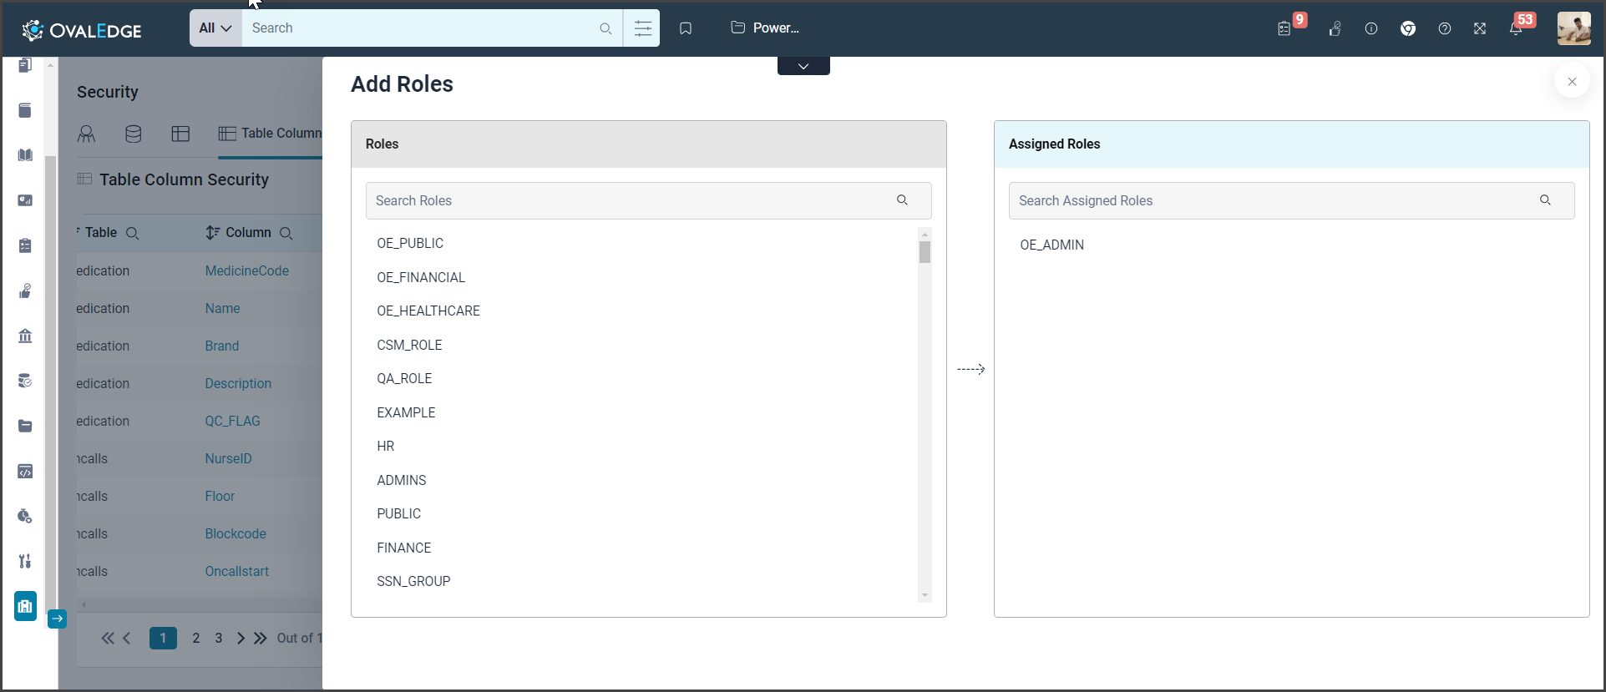Jump to last page double arrow
This screenshot has width=1606, height=692.
pos(261,638)
